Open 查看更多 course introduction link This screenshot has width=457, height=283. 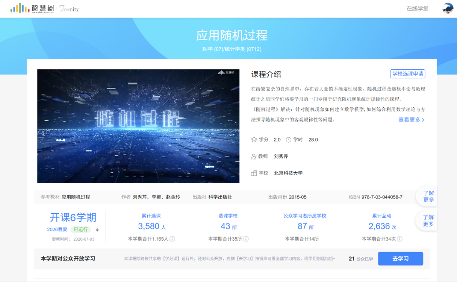411,120
